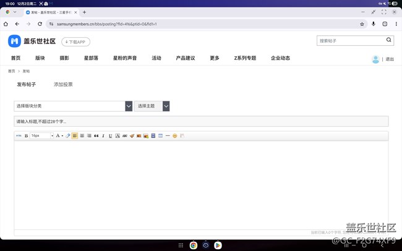Click the microphone voice search icon
The width and height of the screenshot is (402, 251).
[374, 24]
